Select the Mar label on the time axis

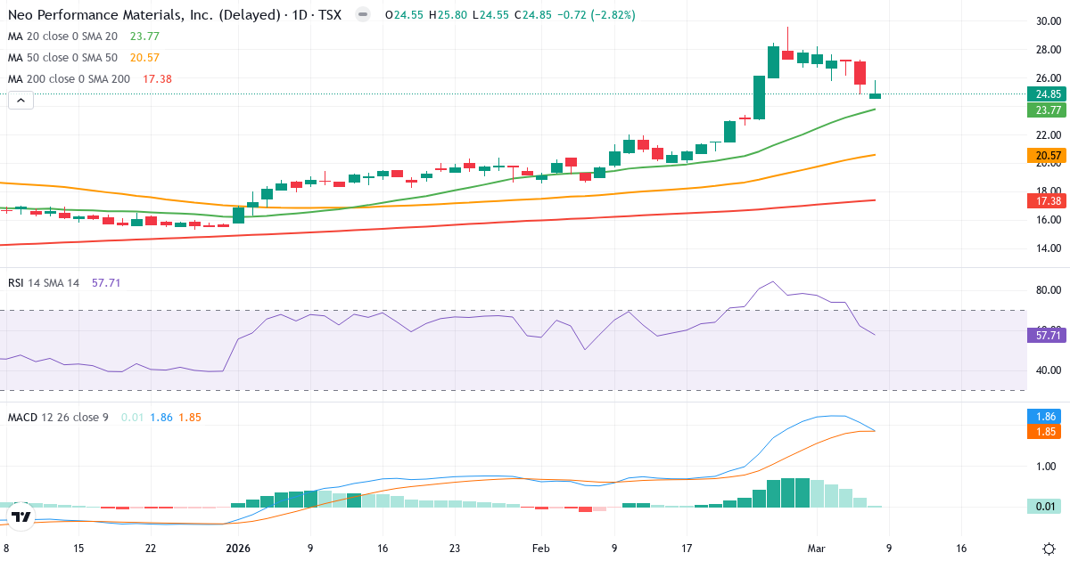pos(814,549)
